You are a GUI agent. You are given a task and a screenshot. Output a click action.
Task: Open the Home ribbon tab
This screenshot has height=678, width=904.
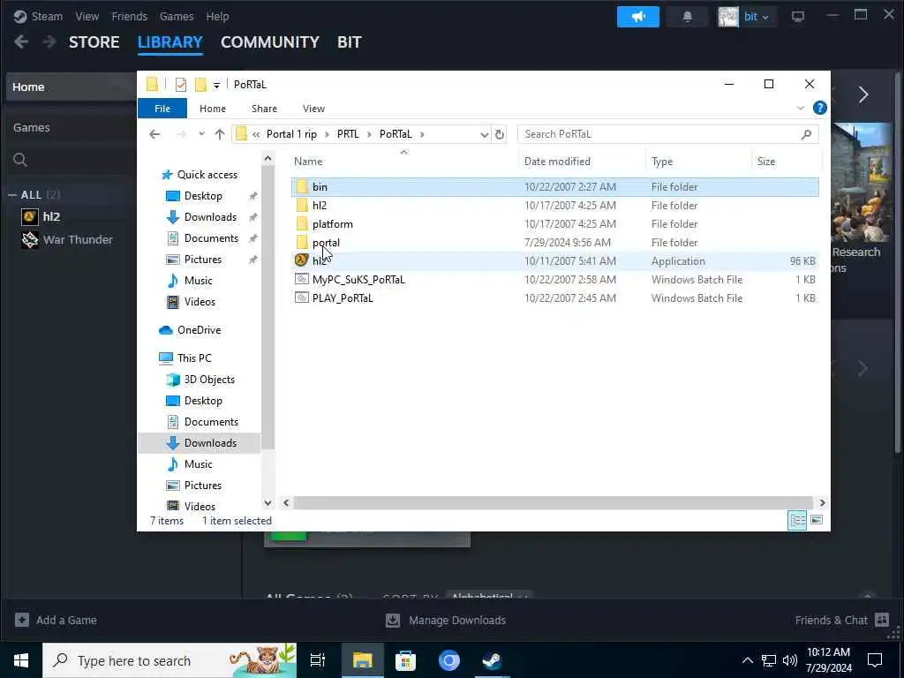213,109
